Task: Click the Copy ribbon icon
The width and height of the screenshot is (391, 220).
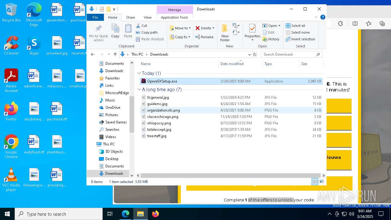Action: click(x=115, y=31)
